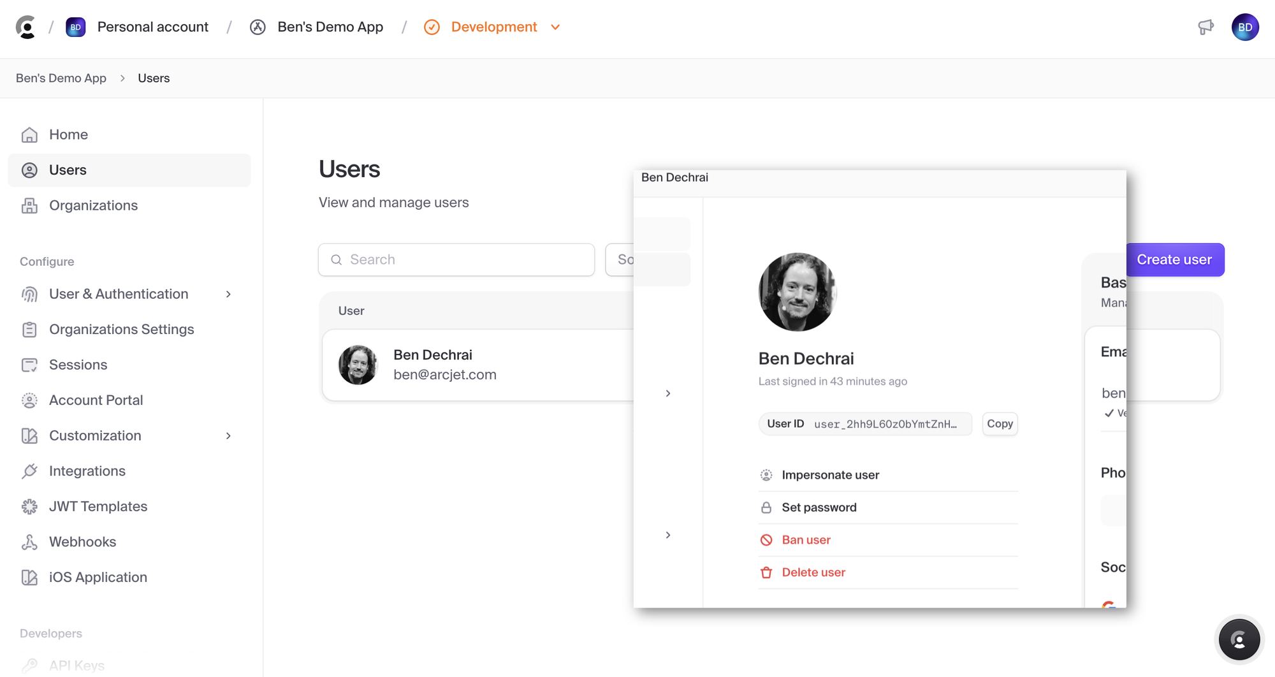Select Users in the sidebar navigation
The width and height of the screenshot is (1275, 677).
tap(68, 170)
